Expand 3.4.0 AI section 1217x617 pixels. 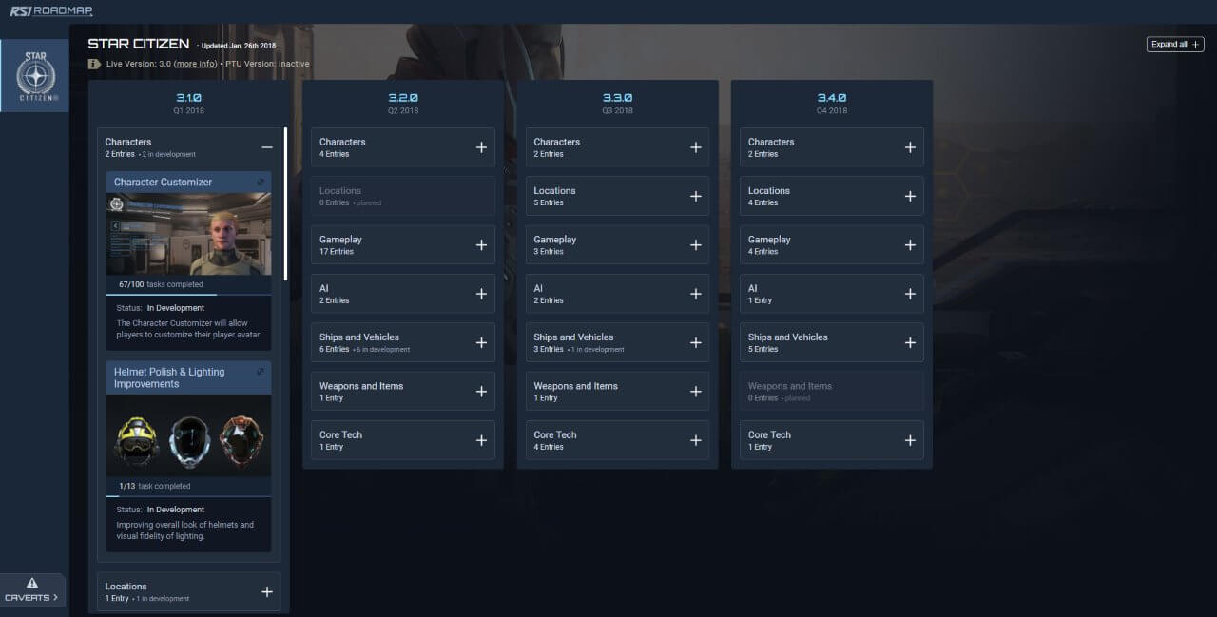coord(910,294)
